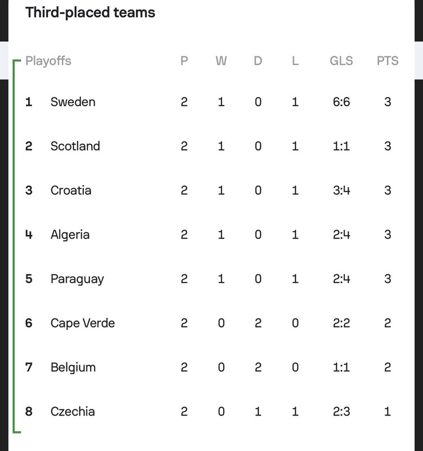423x451 pixels.
Task: Open Croatia team details
Action: click(71, 191)
